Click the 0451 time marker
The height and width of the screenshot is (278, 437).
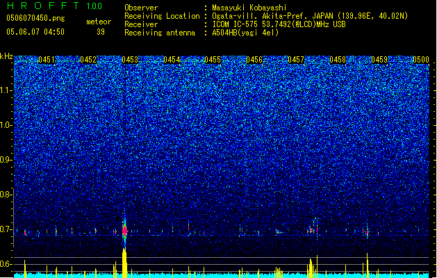pos(47,60)
